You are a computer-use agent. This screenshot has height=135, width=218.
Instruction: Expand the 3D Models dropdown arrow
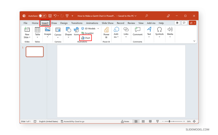(x=98, y=29)
